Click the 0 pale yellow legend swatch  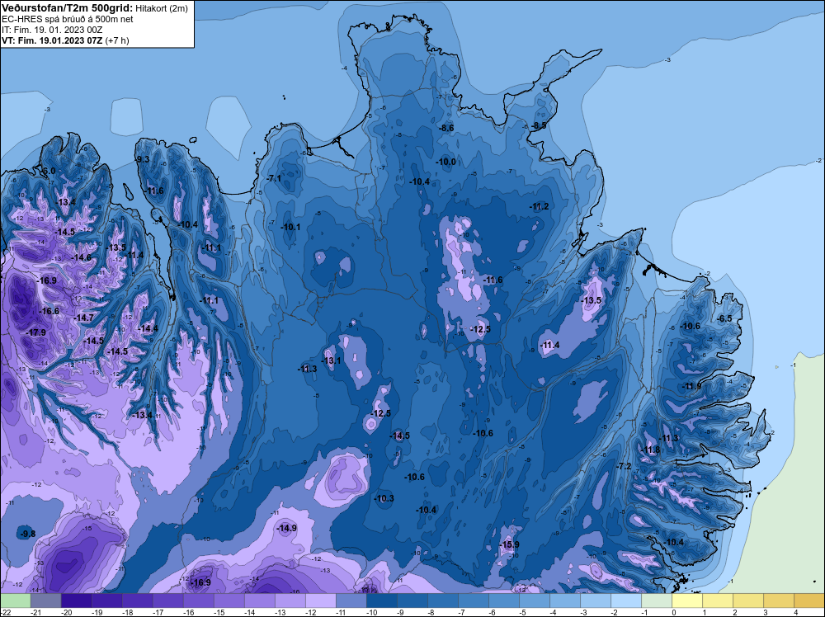point(686,601)
